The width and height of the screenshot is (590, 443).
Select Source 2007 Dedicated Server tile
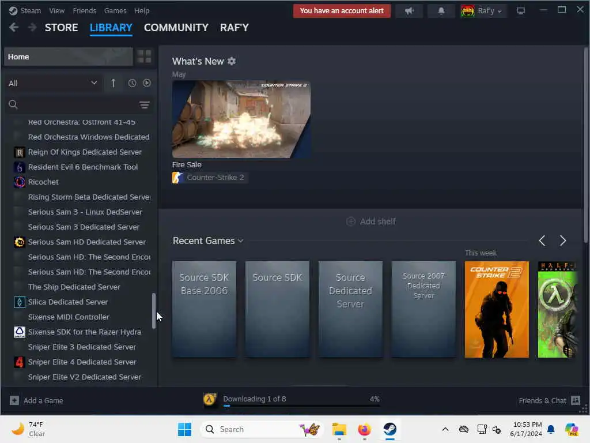coord(423,309)
